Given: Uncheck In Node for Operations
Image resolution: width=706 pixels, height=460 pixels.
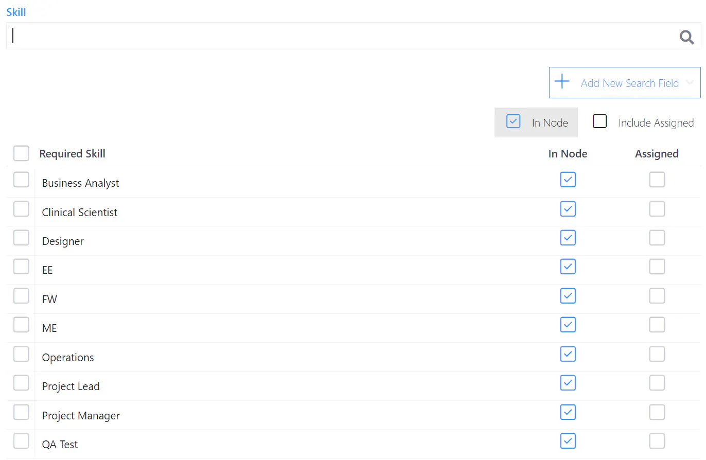Looking at the screenshot, I should point(568,354).
